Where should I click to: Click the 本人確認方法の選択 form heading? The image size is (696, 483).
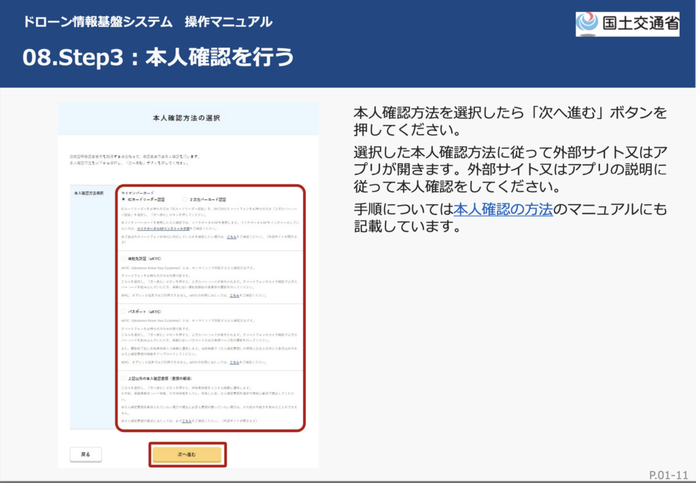tap(188, 118)
